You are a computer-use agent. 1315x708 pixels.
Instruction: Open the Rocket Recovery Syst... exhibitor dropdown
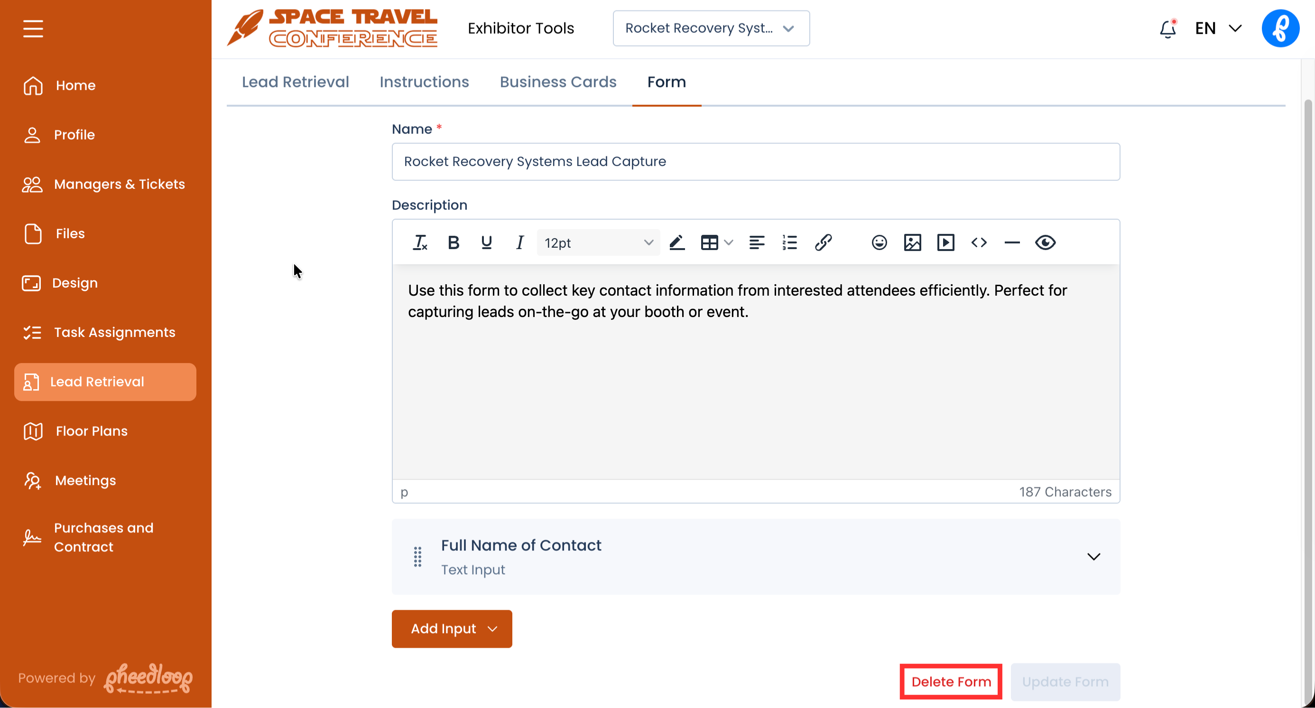711,28
